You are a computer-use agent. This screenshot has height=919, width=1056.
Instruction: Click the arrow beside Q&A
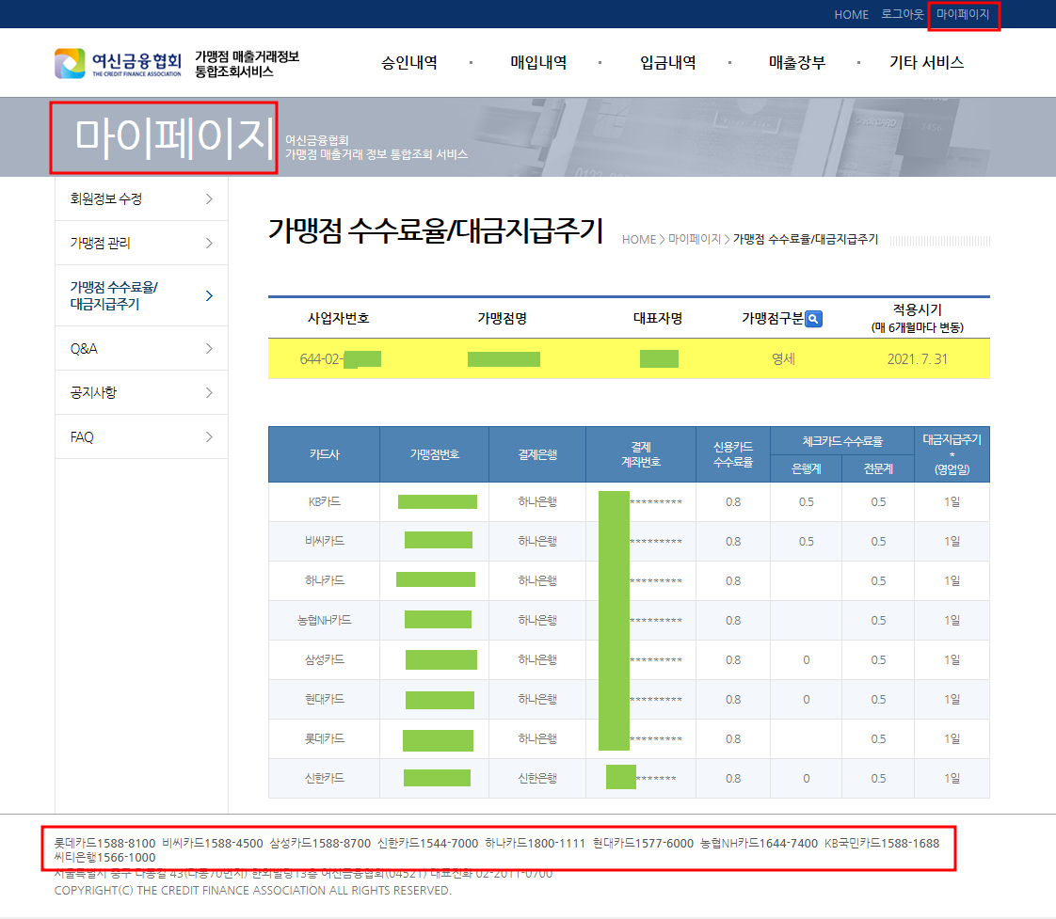coord(209,349)
